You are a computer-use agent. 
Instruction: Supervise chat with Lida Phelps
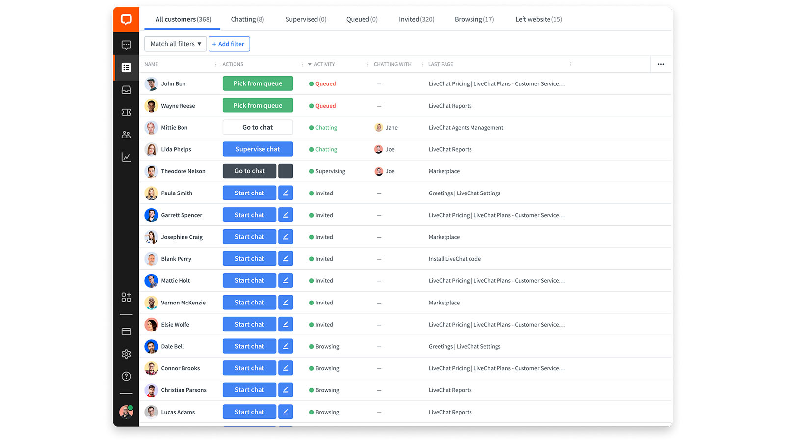258,149
